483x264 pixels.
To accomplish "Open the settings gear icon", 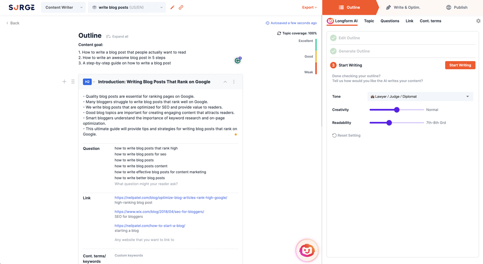I will 478,21.
